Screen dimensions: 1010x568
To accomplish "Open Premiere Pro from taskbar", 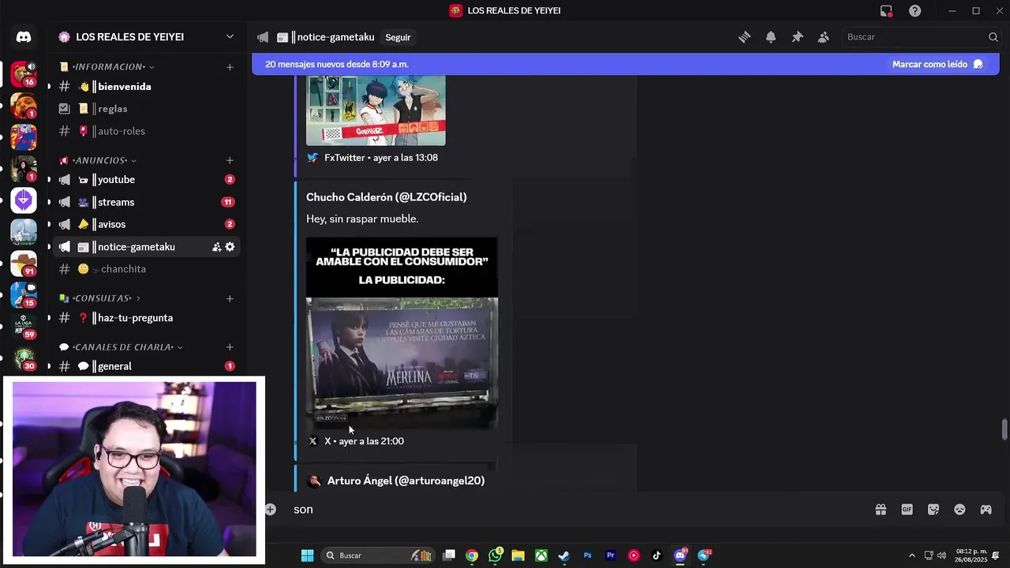I will click(610, 555).
